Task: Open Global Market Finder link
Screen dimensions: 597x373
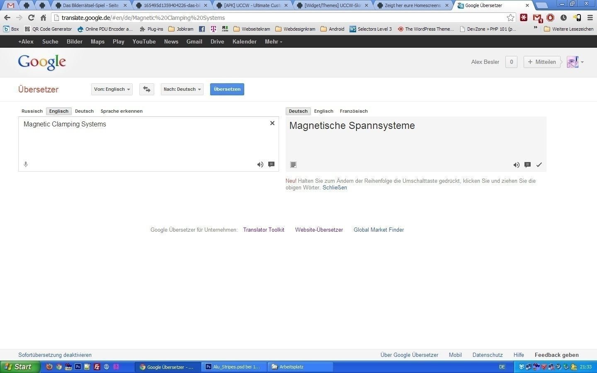Action: [379, 230]
